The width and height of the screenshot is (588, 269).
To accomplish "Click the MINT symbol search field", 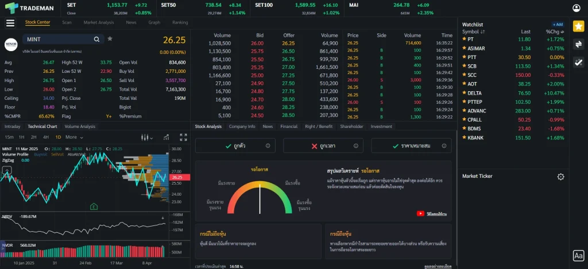I will 57,39.
